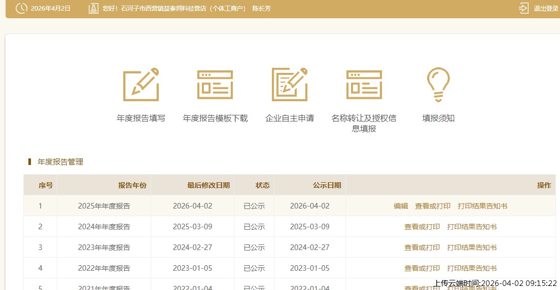Print 结果告知书 for 2023 report
The image size is (560, 290).
point(472,247)
